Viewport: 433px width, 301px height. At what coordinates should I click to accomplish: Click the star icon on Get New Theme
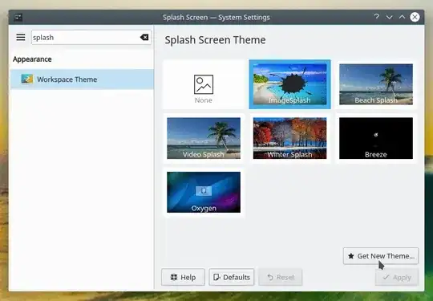pos(351,256)
